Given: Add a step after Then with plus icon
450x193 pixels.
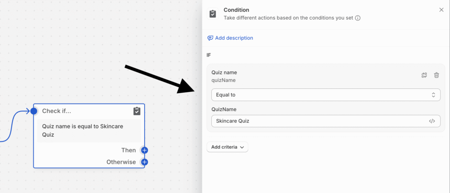Looking at the screenshot, I should pos(144,150).
